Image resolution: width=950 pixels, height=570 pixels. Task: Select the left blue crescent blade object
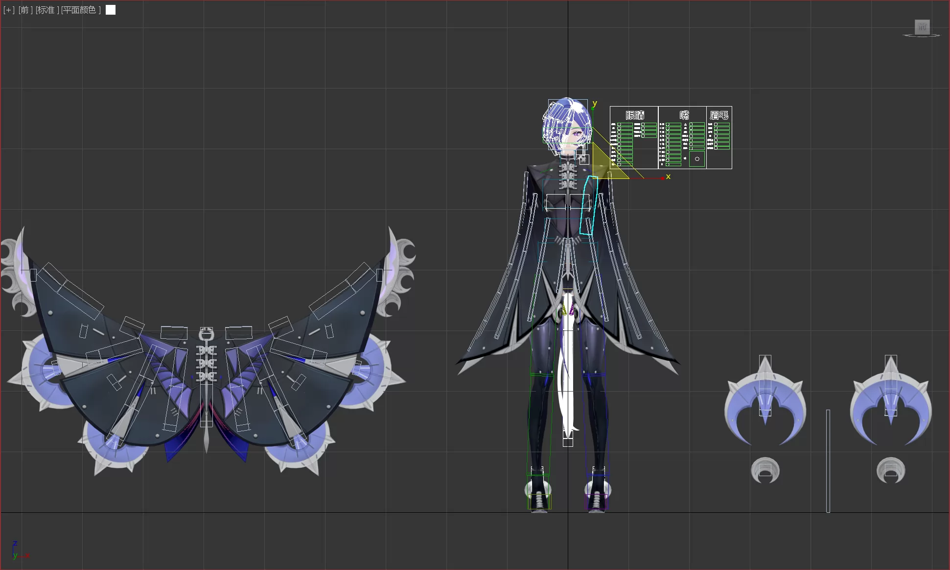pyautogui.click(x=765, y=401)
